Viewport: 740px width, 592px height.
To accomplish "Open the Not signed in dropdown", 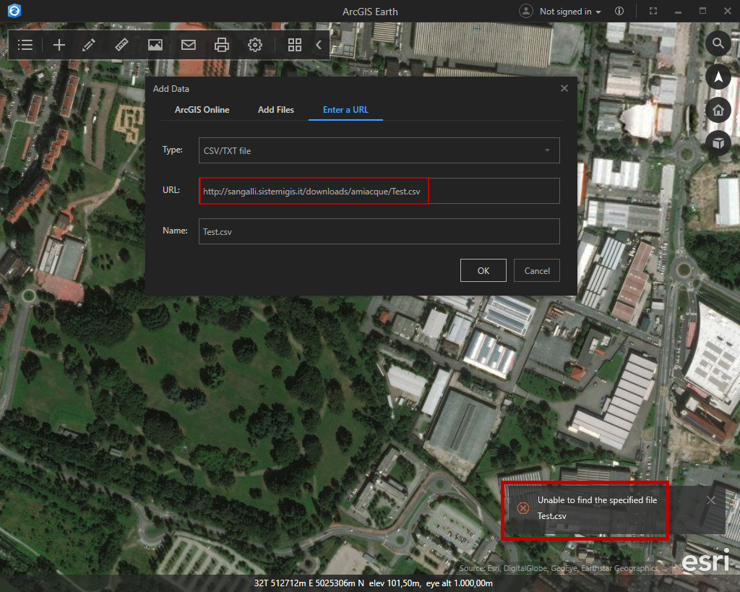I will pos(570,12).
